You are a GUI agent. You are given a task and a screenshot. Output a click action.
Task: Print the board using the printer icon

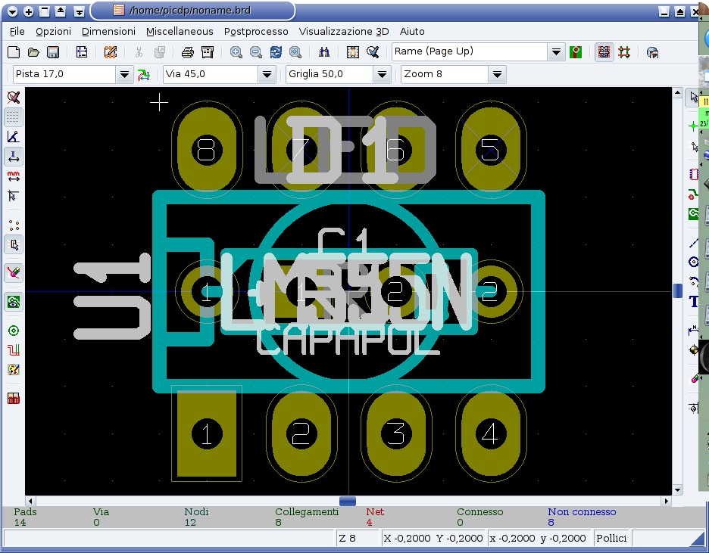188,52
